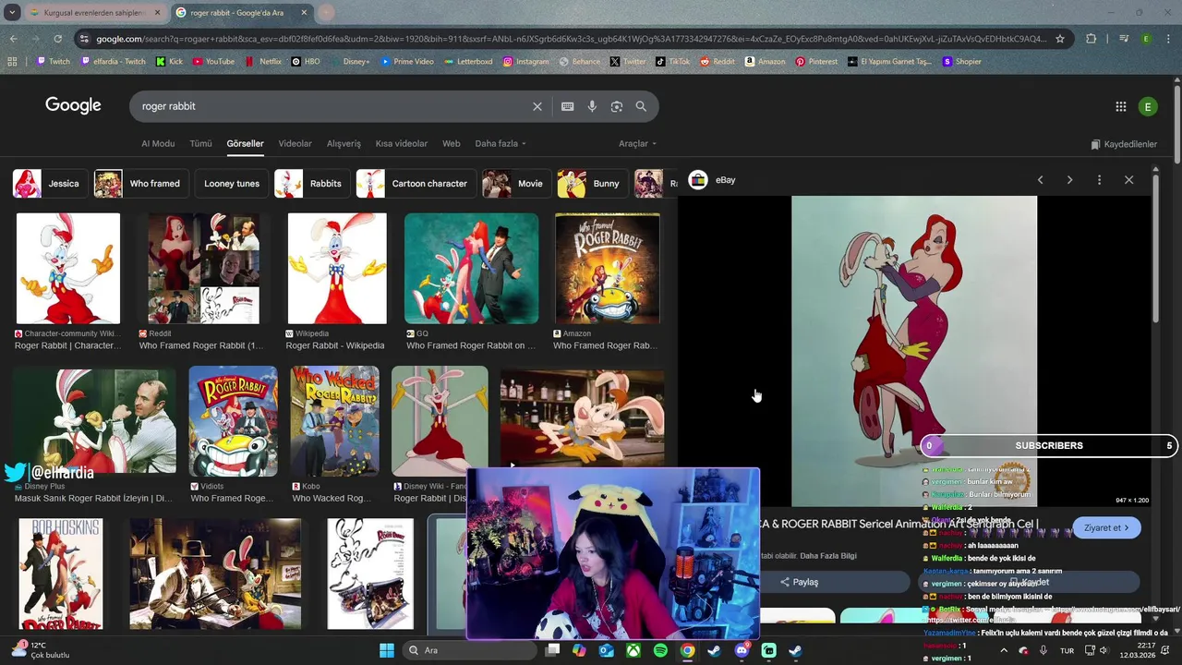Open the Reddit bookmark
This screenshot has width=1182, height=665.
pyautogui.click(x=718, y=62)
